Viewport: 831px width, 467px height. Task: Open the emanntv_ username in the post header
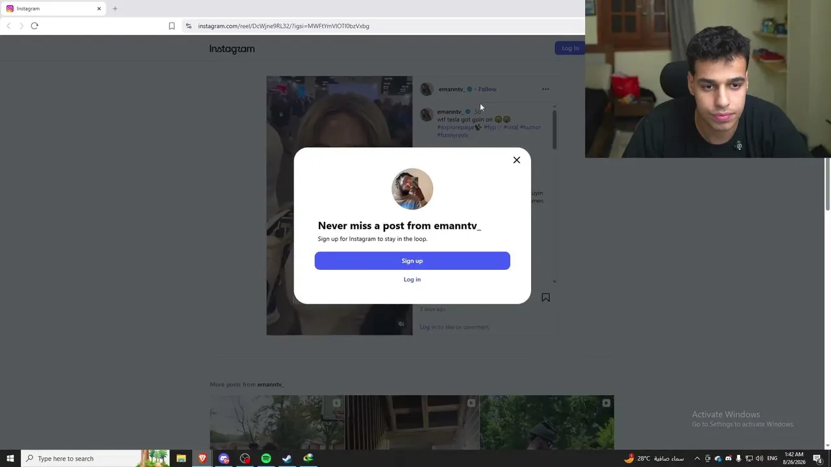pyautogui.click(x=451, y=90)
